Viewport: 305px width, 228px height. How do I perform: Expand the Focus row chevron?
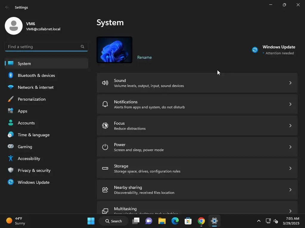290,126
